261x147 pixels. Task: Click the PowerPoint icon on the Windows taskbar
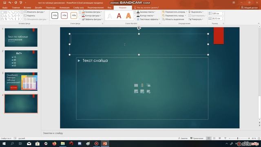pyautogui.click(x=105, y=143)
